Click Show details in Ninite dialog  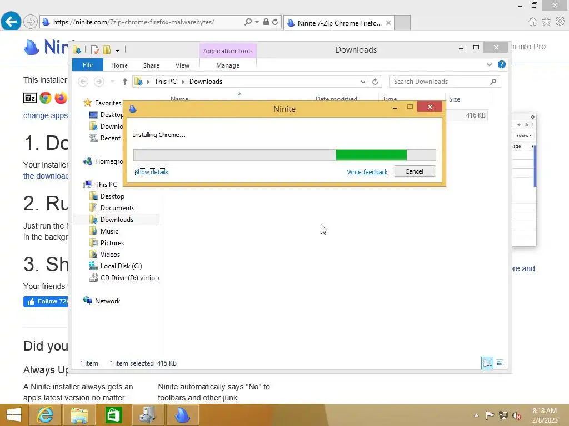151,172
